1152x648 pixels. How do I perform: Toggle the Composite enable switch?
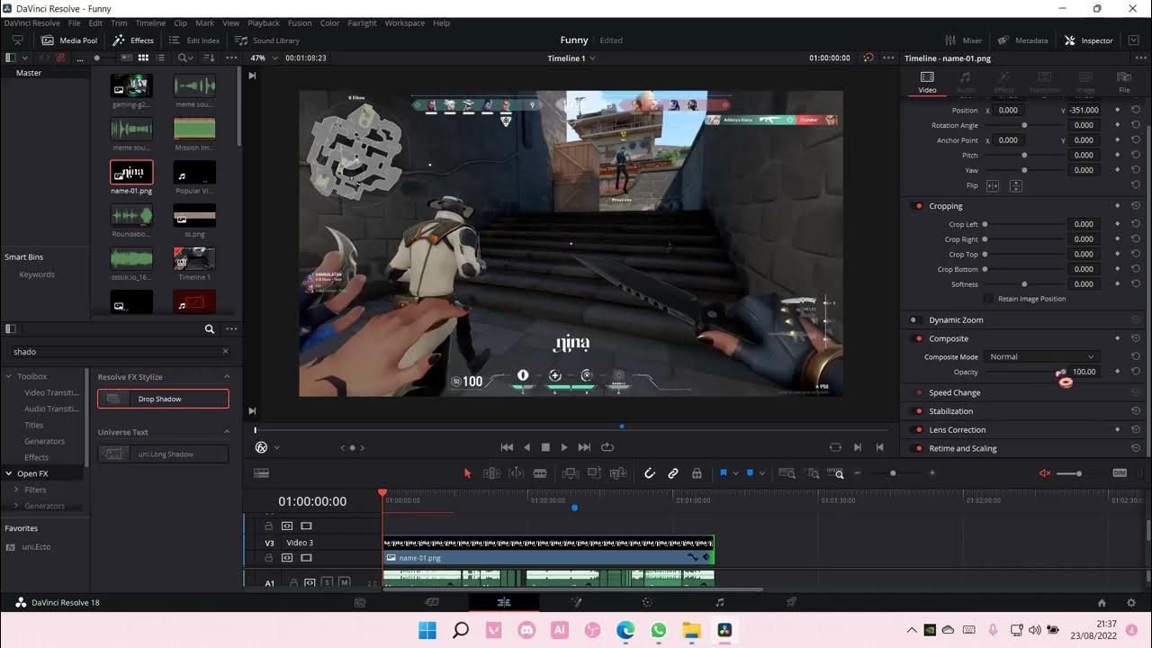[x=918, y=338]
